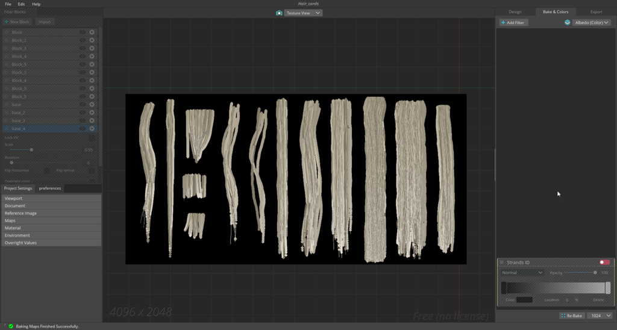Image resolution: width=617 pixels, height=330 pixels.
Task: Grab the Strands ID filter drag handle
Action: (x=502, y=263)
